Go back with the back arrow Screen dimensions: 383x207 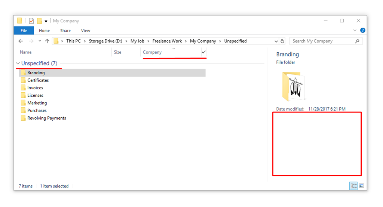click(21, 41)
